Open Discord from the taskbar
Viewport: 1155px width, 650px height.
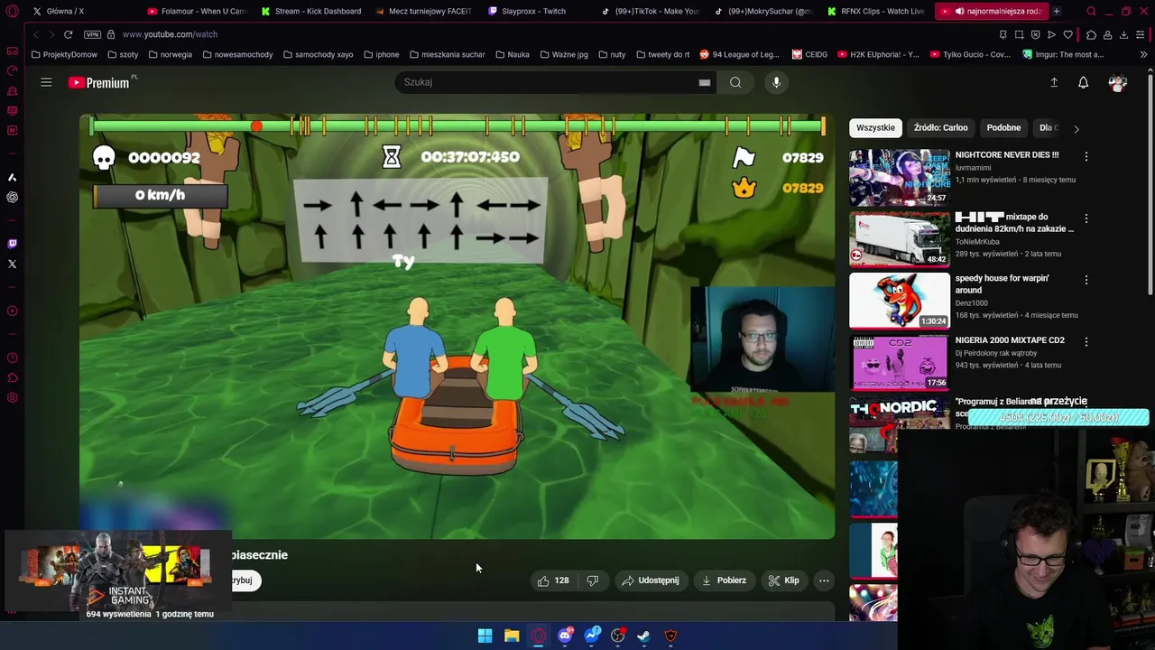(x=565, y=636)
